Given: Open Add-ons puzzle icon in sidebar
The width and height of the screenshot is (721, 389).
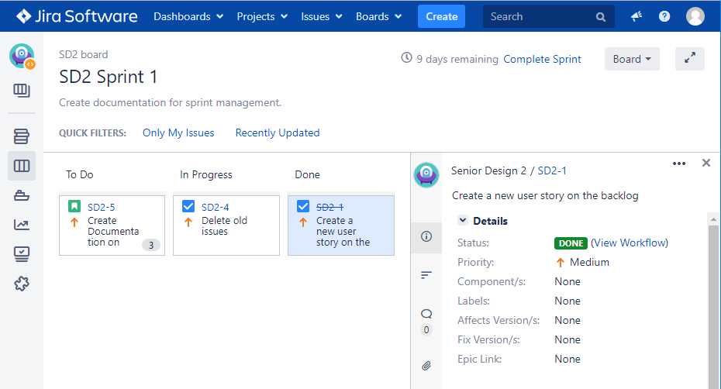Looking at the screenshot, I should click(22, 284).
